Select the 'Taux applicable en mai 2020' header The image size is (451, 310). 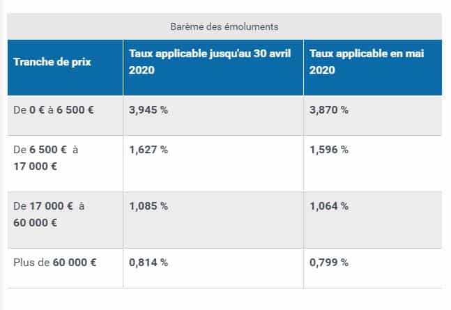point(367,62)
